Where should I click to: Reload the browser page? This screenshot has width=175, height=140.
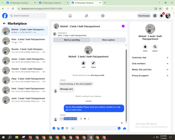pos(13,9)
